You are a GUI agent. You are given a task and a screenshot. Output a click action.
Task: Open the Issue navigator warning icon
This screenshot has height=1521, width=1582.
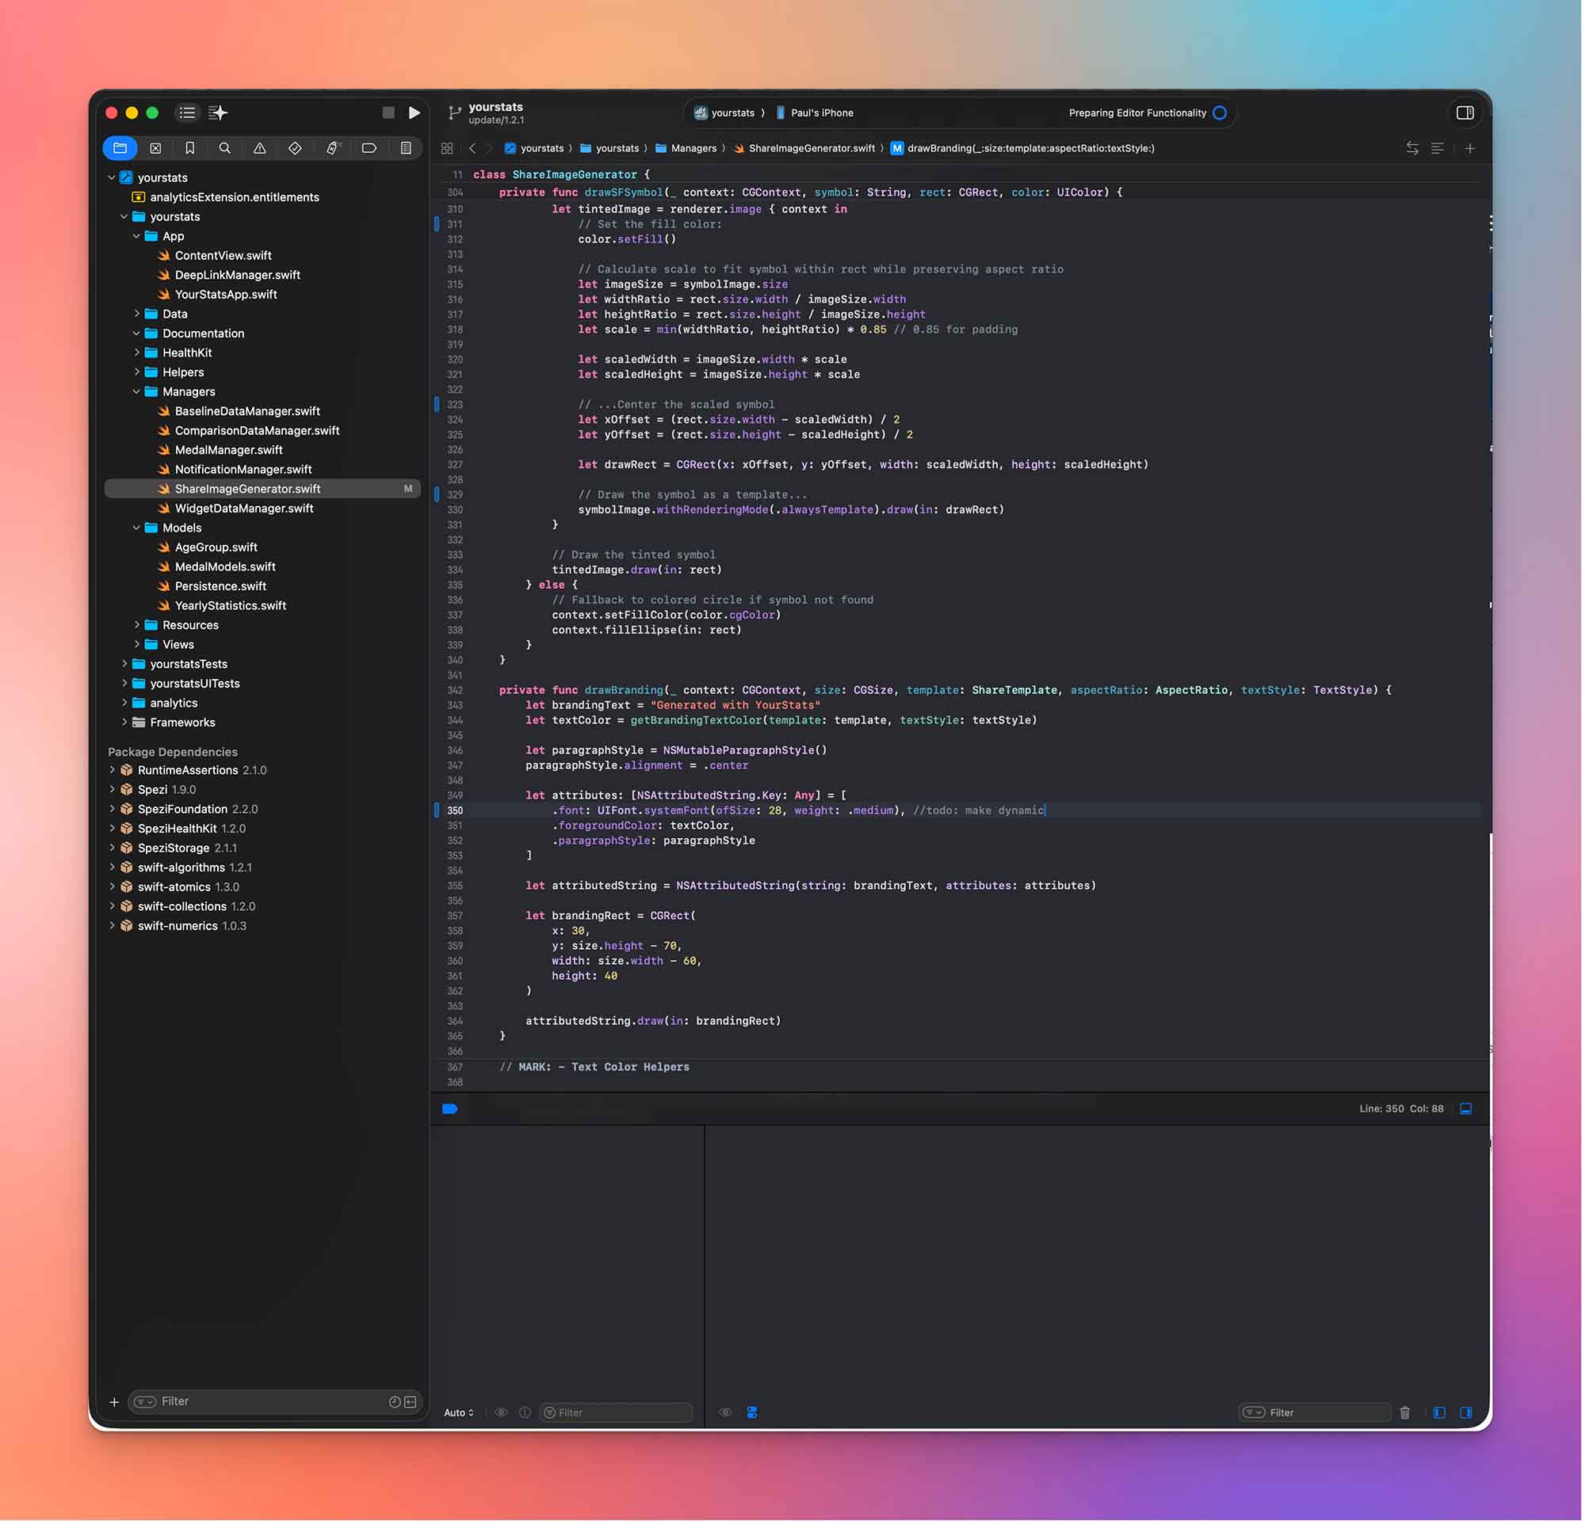pos(260,148)
